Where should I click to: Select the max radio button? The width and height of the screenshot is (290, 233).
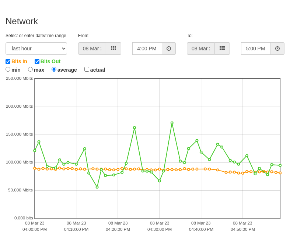(30, 69)
